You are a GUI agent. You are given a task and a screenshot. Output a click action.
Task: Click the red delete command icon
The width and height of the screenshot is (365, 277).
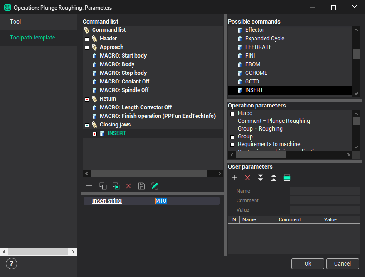128,186
